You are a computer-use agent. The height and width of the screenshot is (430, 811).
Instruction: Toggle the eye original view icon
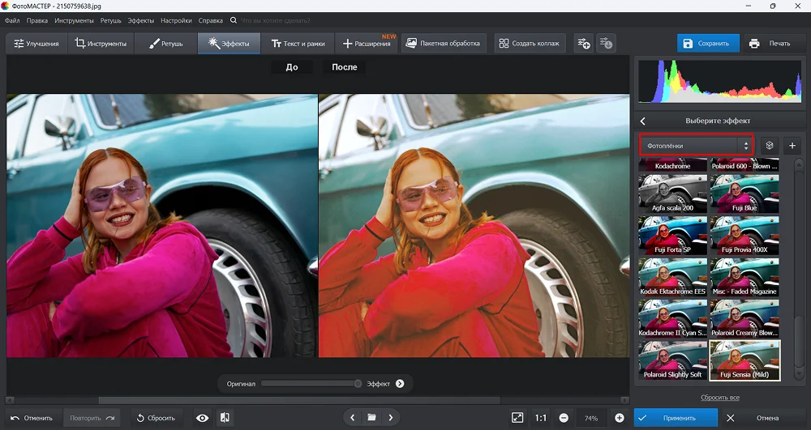(x=202, y=418)
